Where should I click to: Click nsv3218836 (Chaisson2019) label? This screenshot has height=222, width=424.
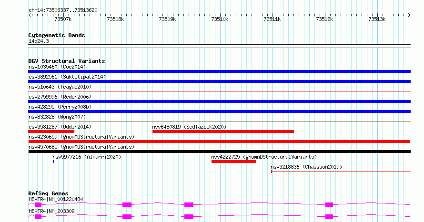click(306, 167)
